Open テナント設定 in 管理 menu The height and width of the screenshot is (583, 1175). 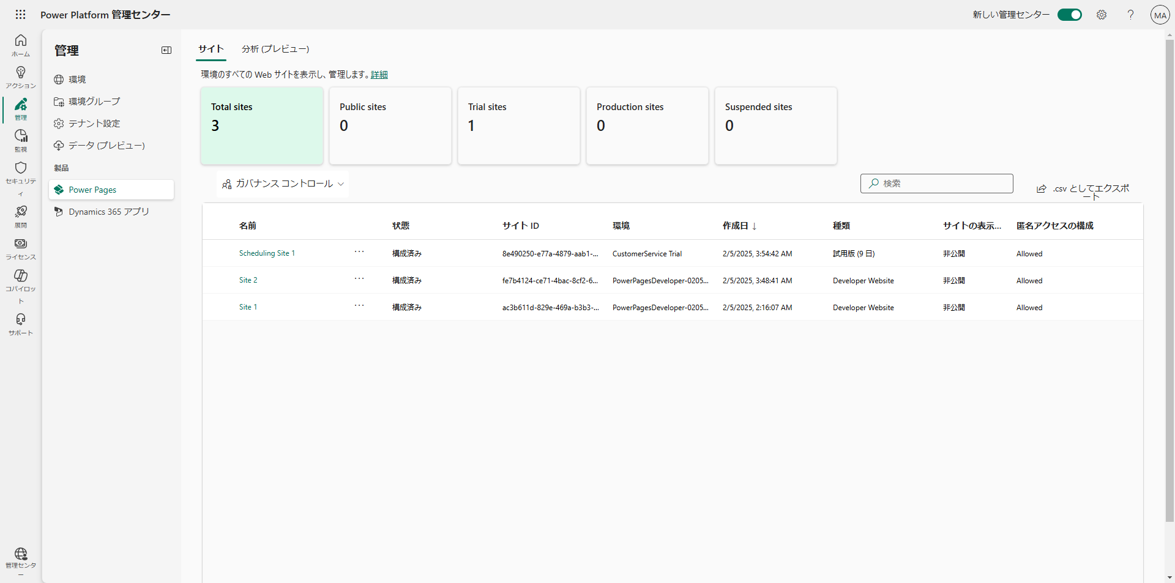pos(111,124)
